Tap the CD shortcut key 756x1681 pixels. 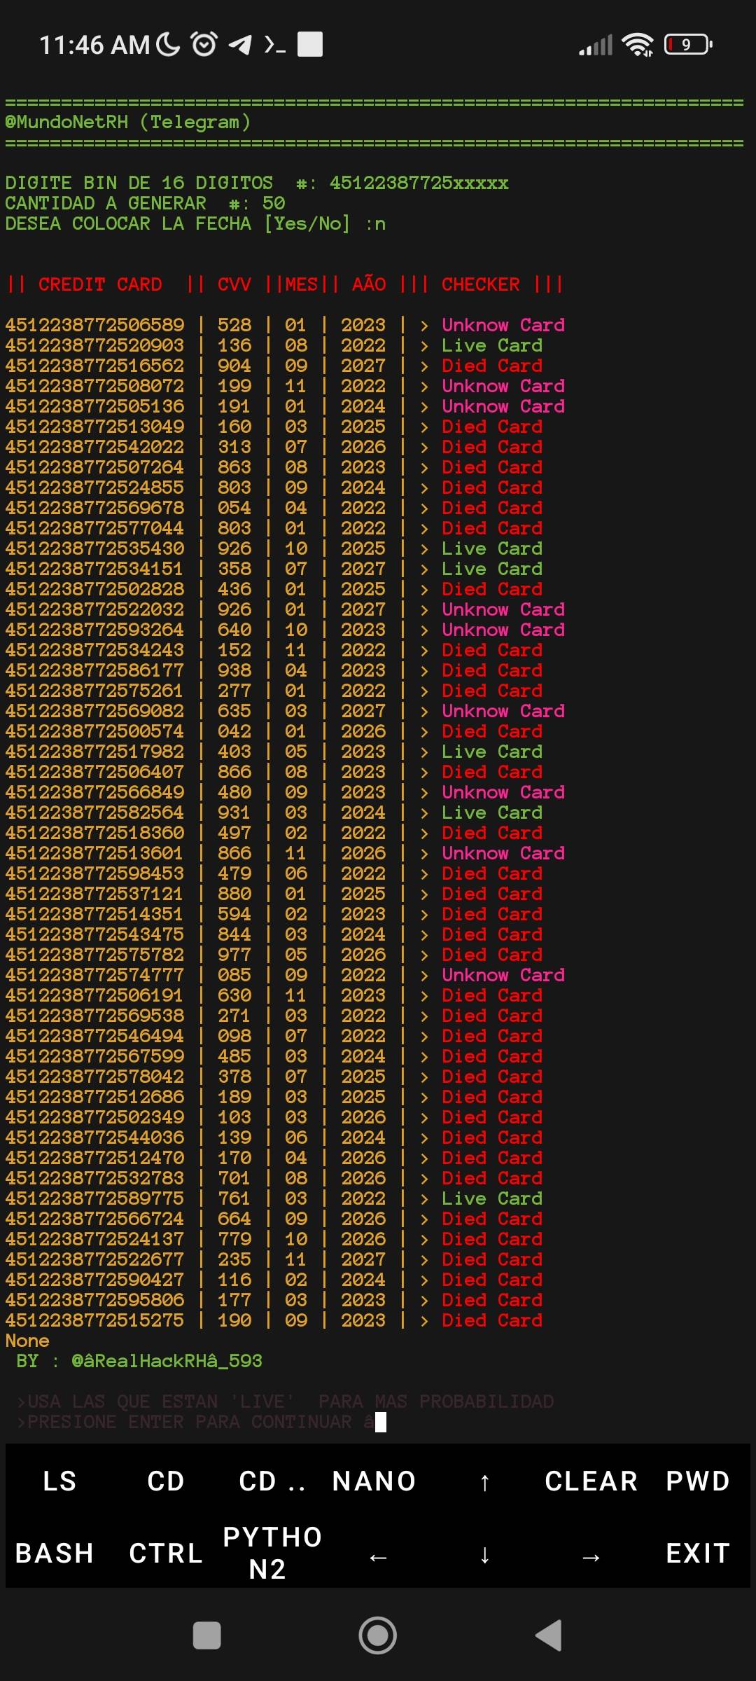(x=166, y=1481)
